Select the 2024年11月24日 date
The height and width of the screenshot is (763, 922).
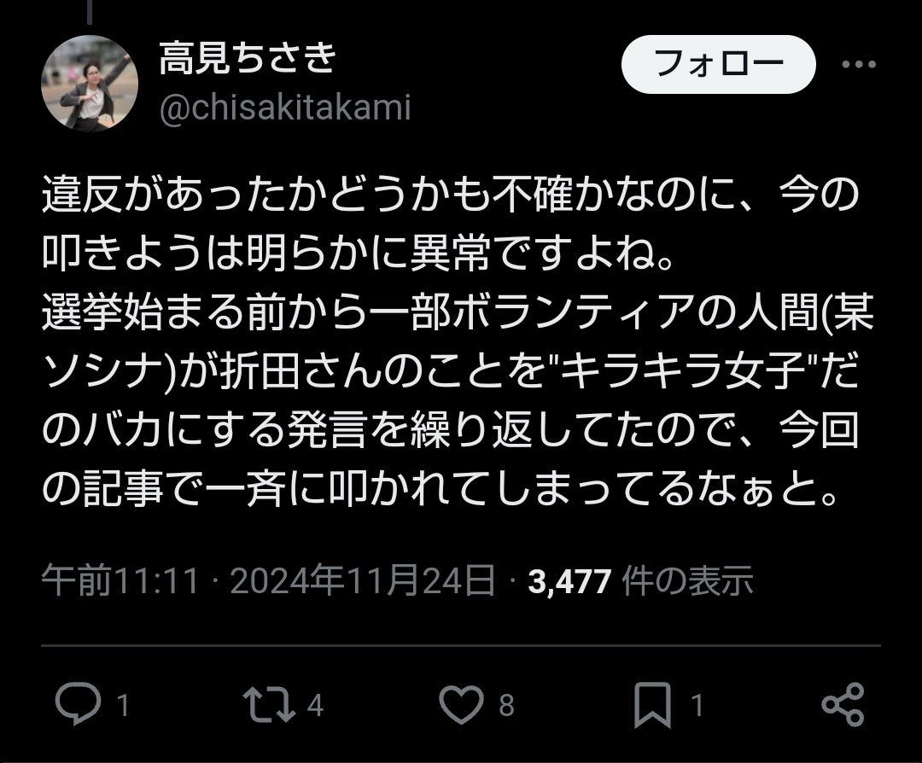coord(363,580)
